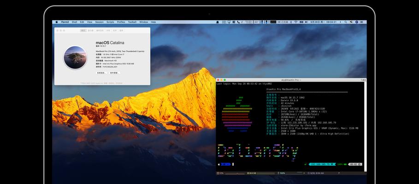Select the second tab in About This Mac
Screen dimensions: 419x184
tap(91, 31)
